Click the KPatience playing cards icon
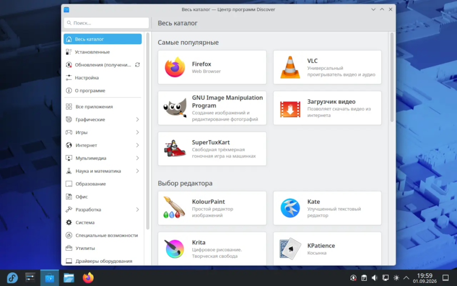This screenshot has height=286, width=457. click(290, 249)
